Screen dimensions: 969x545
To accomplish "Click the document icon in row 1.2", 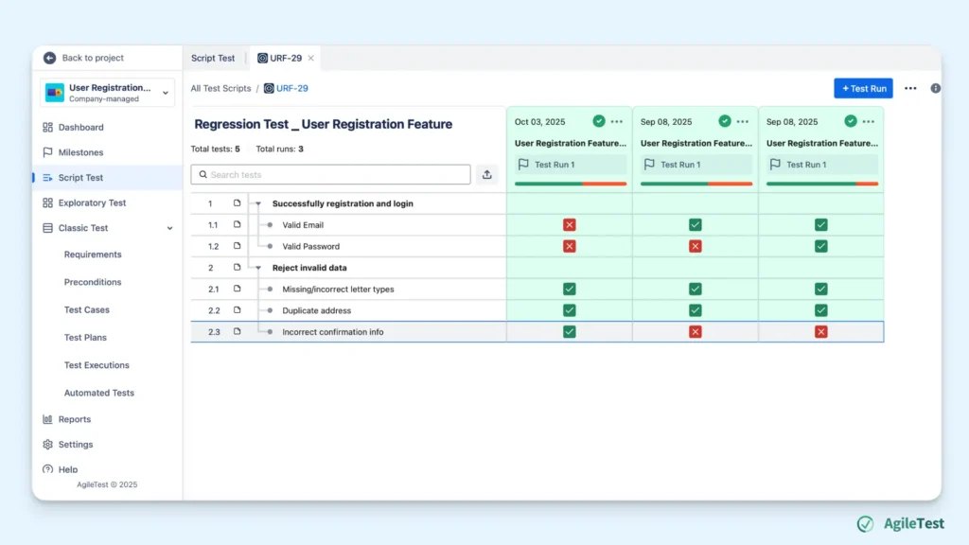I will (237, 246).
